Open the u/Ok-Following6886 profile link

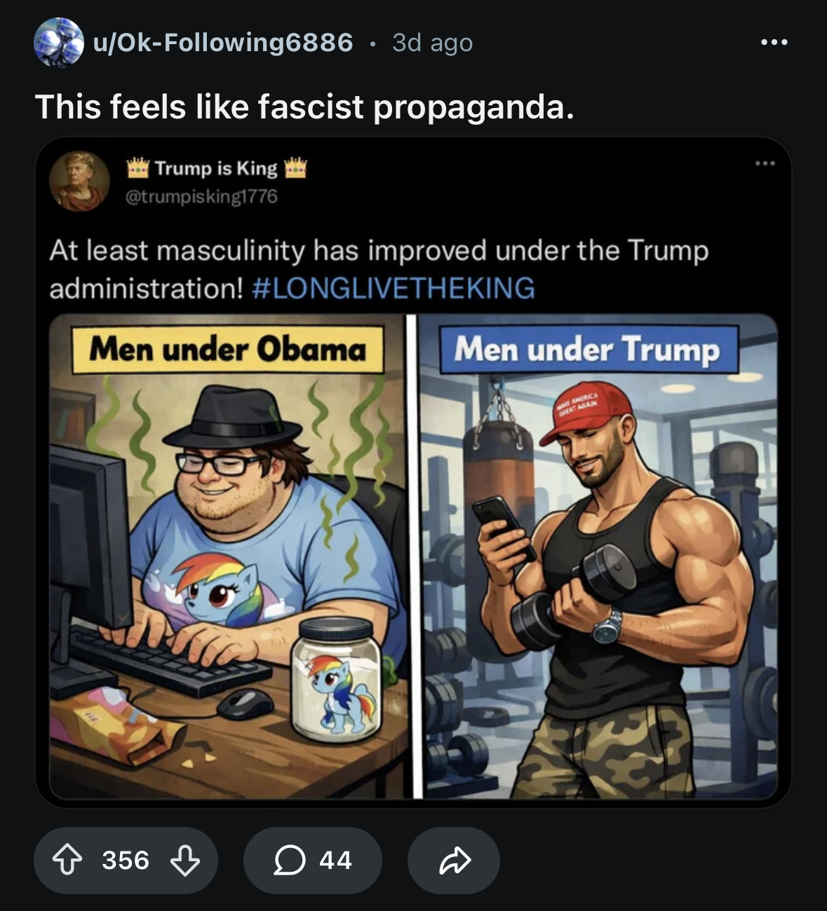[x=223, y=43]
